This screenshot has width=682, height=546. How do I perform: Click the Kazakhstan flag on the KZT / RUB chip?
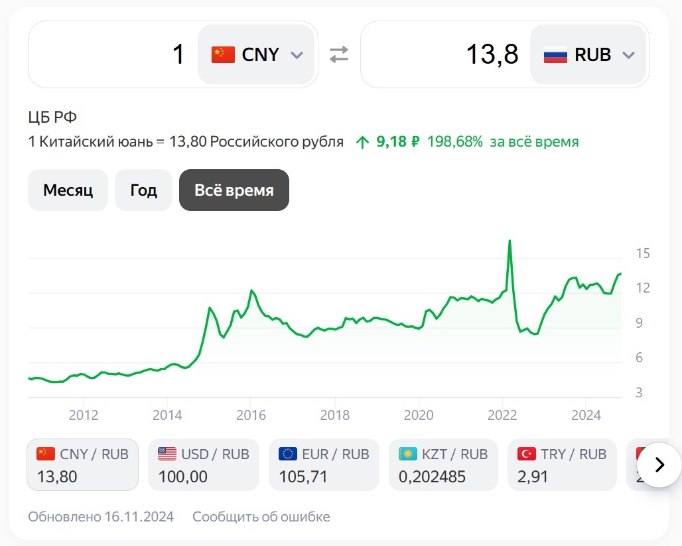(x=407, y=454)
